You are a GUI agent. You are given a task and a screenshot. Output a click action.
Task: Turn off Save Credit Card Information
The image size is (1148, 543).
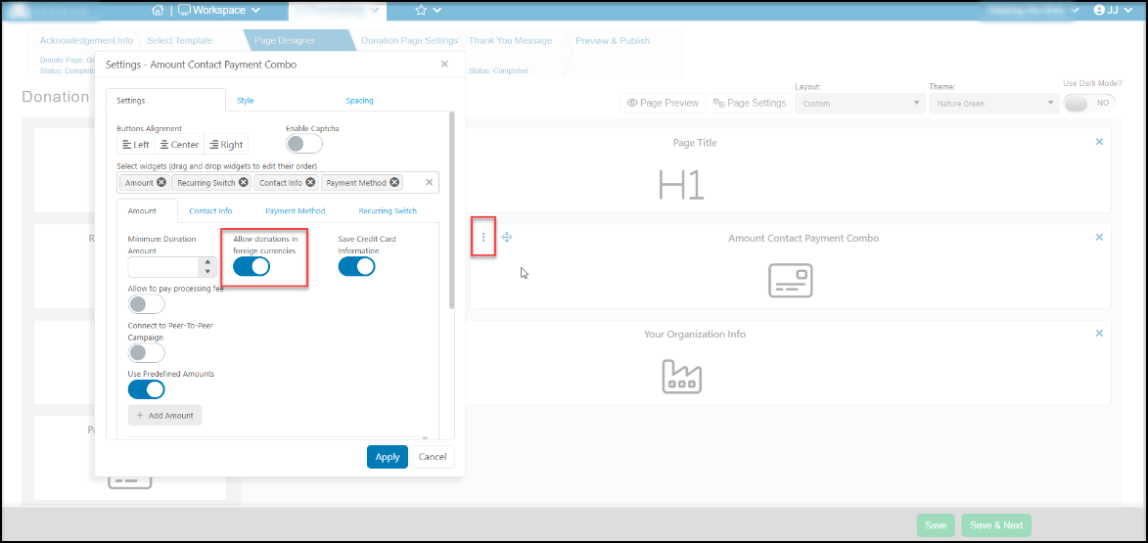[x=356, y=267]
